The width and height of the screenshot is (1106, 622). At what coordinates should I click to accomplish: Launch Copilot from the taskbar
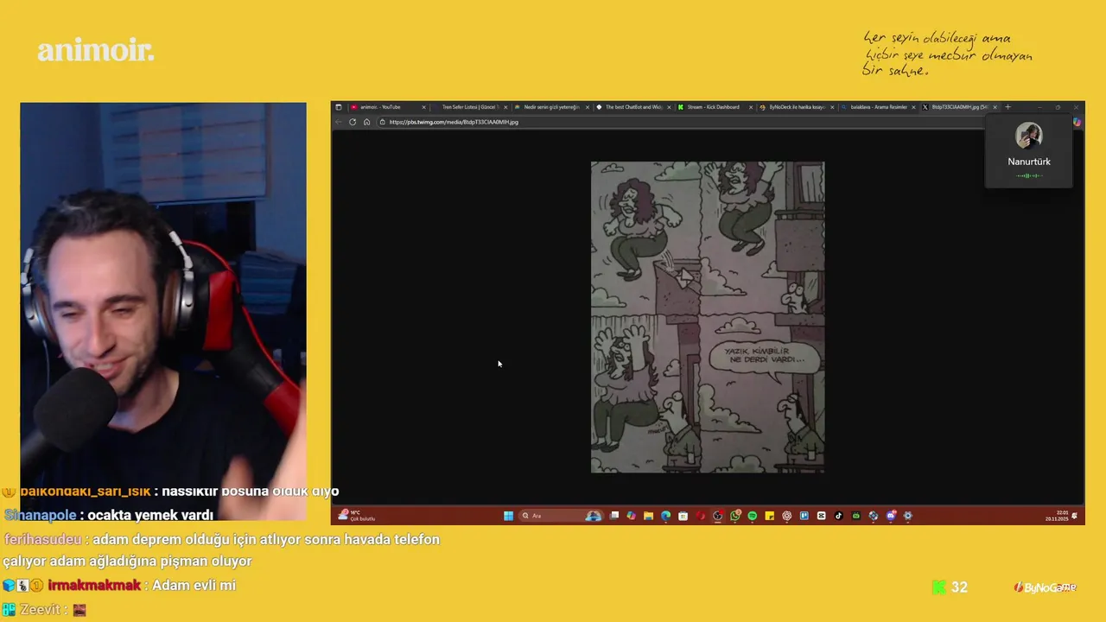632,516
